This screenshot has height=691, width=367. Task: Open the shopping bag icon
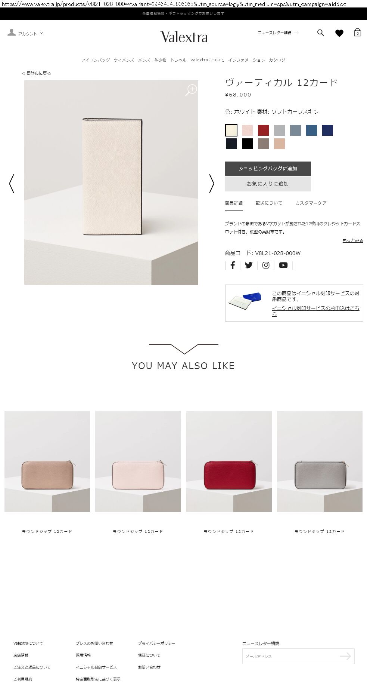coord(357,33)
